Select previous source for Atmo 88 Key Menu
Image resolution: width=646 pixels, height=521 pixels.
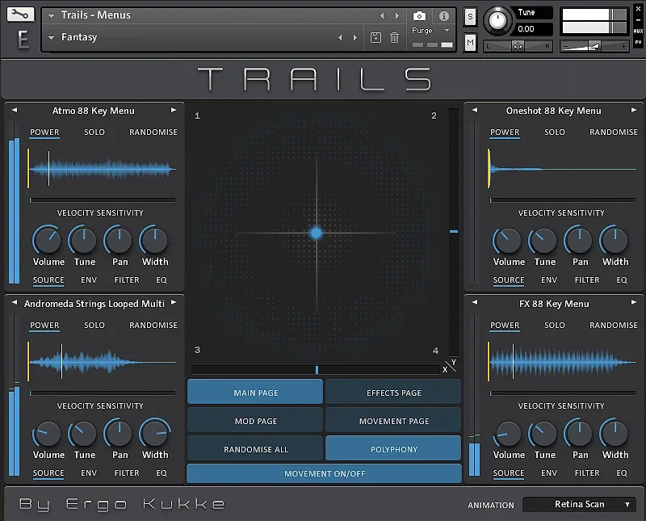coord(15,110)
